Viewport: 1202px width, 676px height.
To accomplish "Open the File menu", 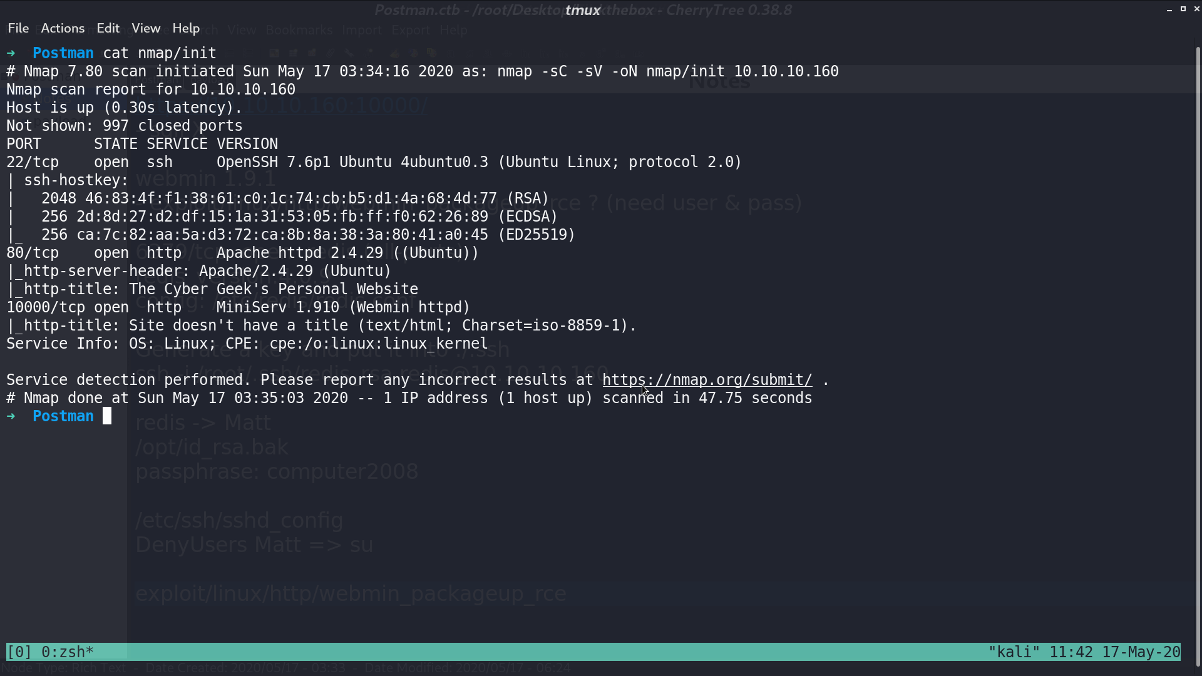I will [18, 28].
